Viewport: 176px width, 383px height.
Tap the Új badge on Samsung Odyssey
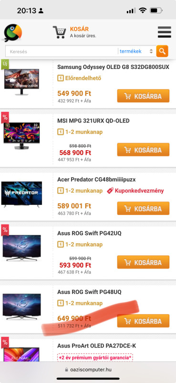click(x=5, y=64)
